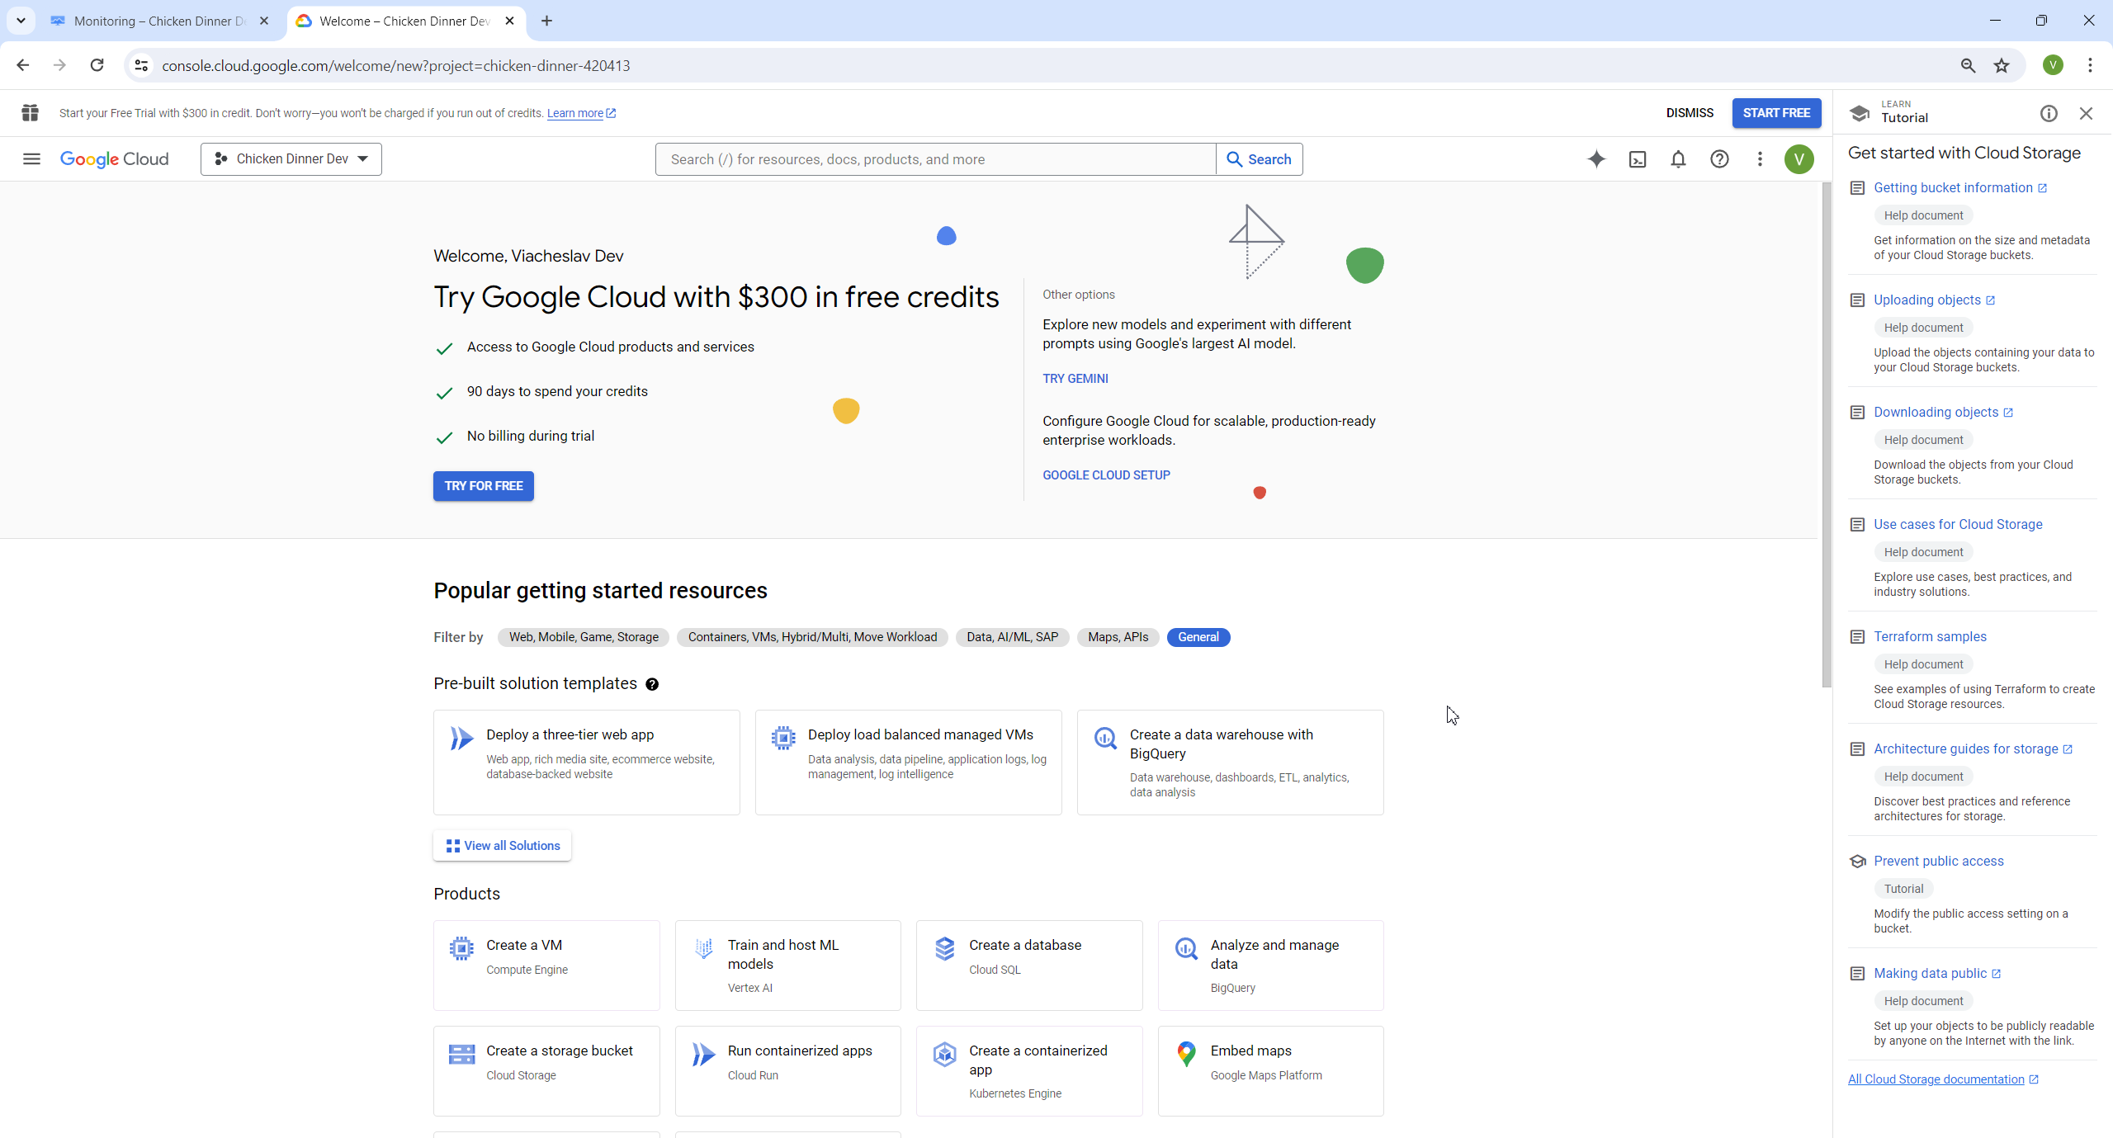
Task: Open the Getting bucket information link
Action: (x=1953, y=188)
